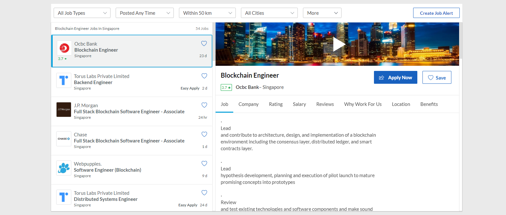The width and height of the screenshot is (506, 215).
Task: Click Easy Apply label on Backend Engineer listing
Action: click(x=190, y=88)
